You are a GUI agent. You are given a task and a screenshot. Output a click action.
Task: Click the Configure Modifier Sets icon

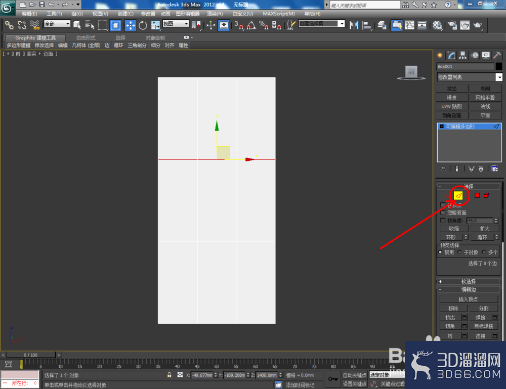coord(494,168)
